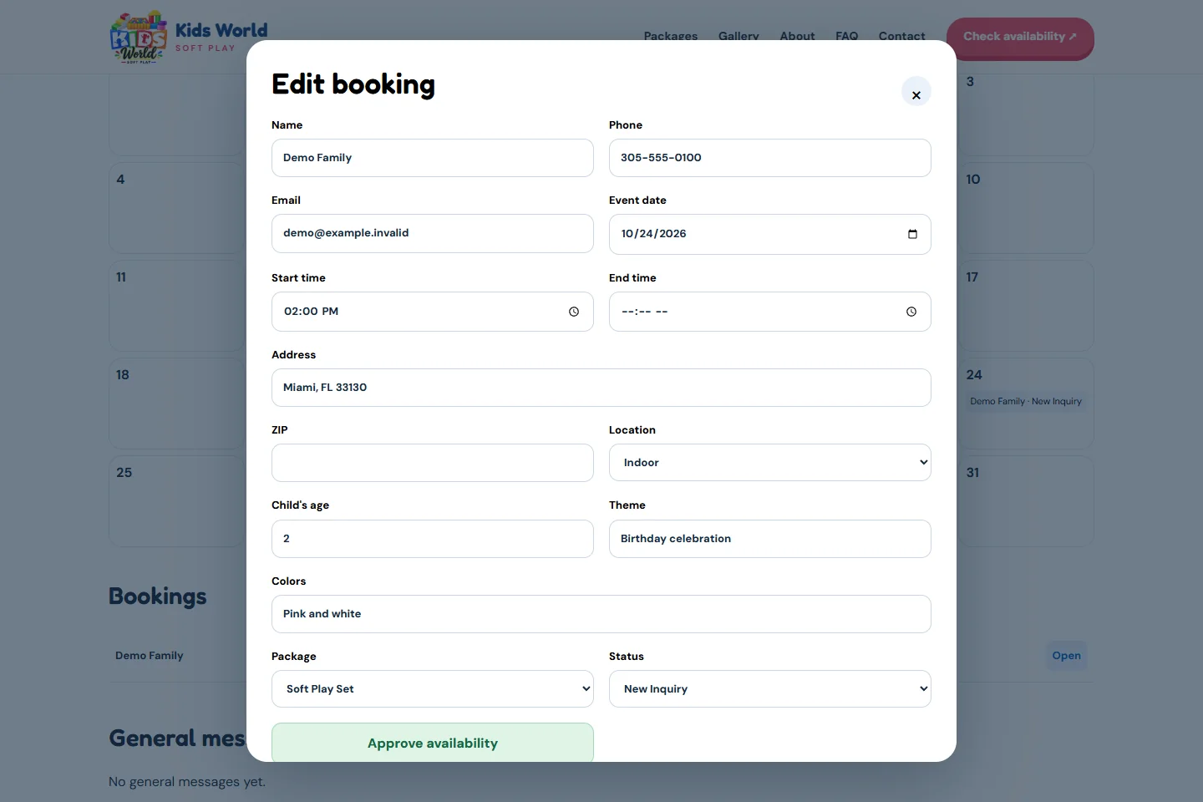
Task: Select calendar day 17
Action: point(1026,306)
